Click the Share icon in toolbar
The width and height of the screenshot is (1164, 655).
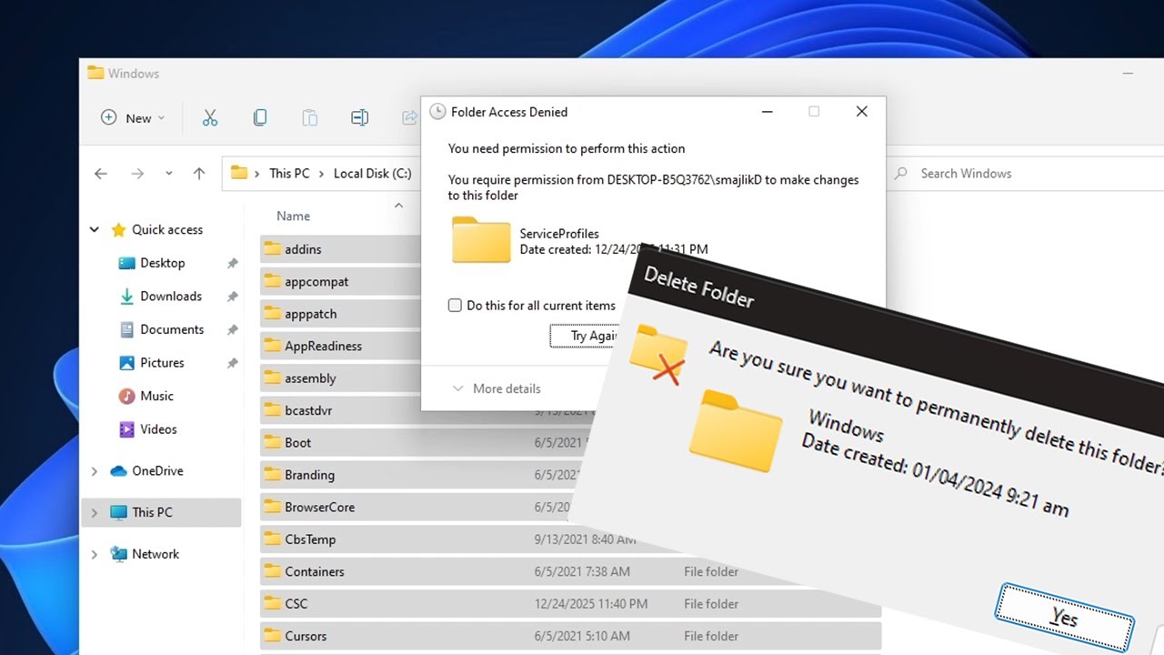click(409, 117)
